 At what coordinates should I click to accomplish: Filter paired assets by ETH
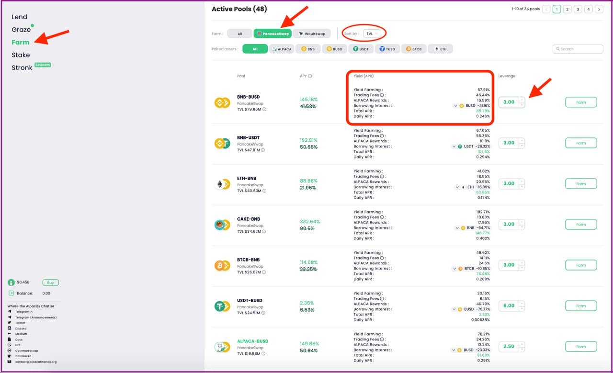(440, 49)
